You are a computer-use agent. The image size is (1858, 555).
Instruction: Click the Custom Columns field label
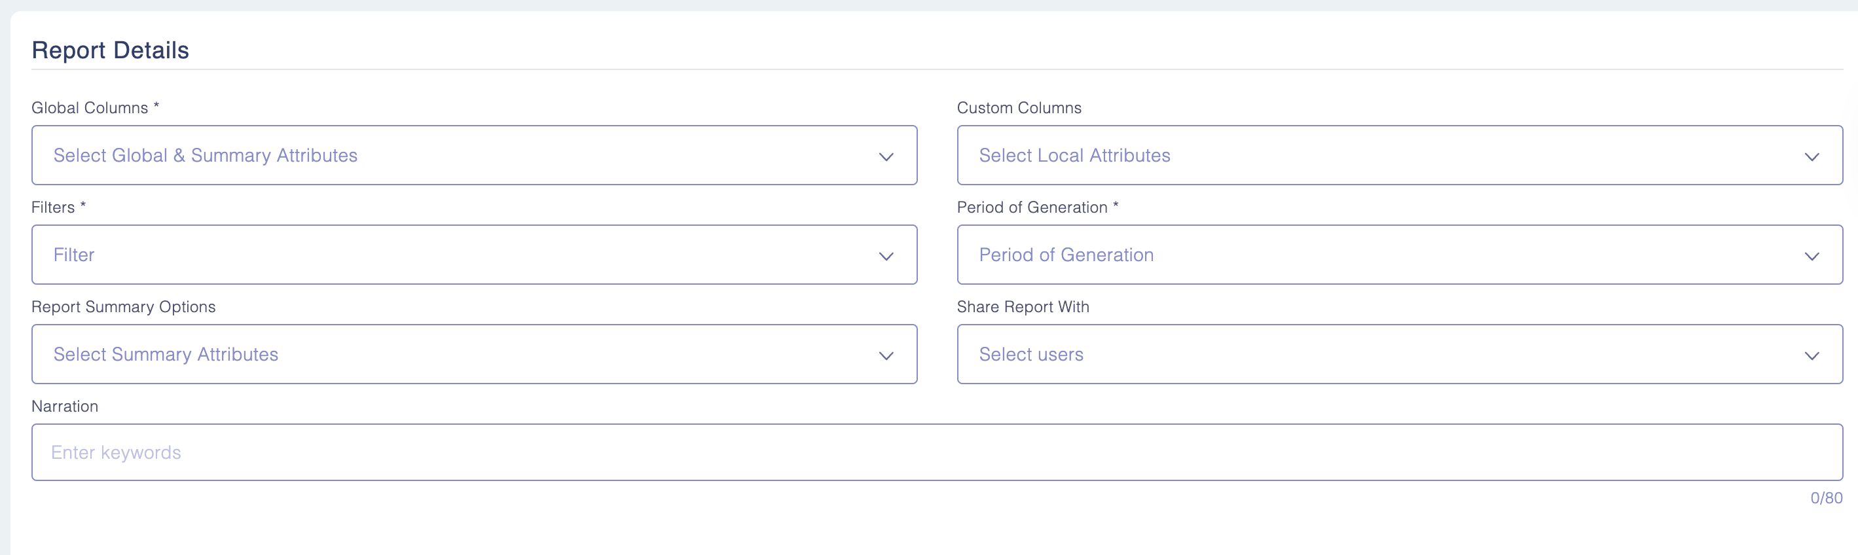click(1019, 107)
